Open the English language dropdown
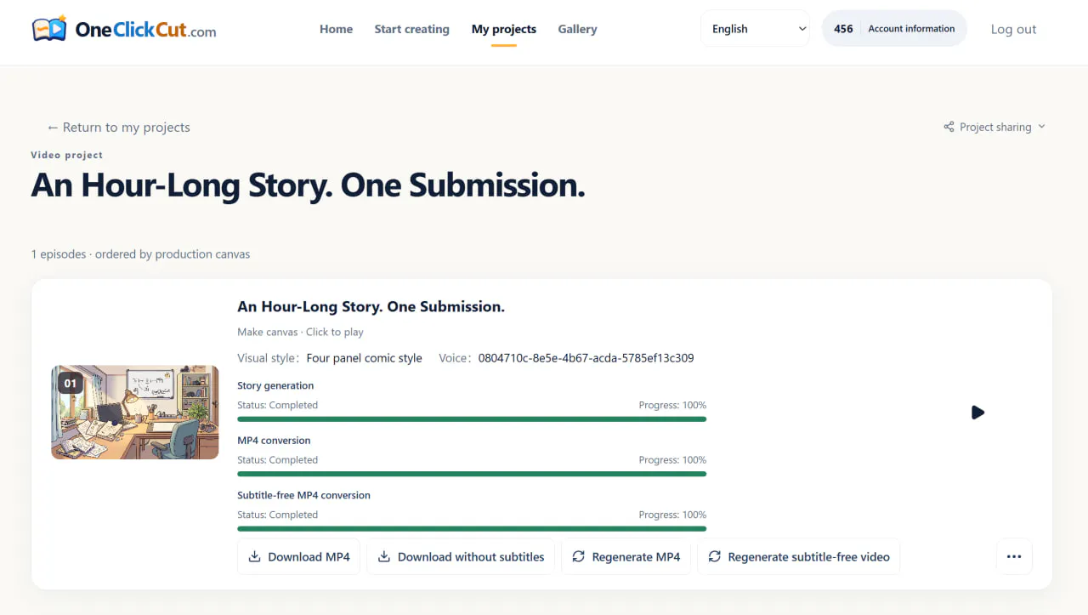The image size is (1088, 615). click(x=756, y=28)
